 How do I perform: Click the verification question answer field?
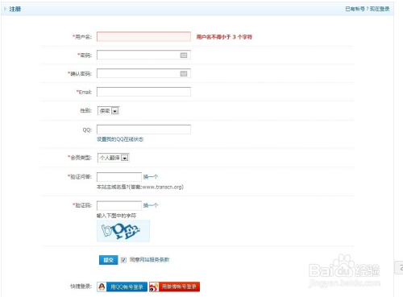pyautogui.click(x=119, y=177)
